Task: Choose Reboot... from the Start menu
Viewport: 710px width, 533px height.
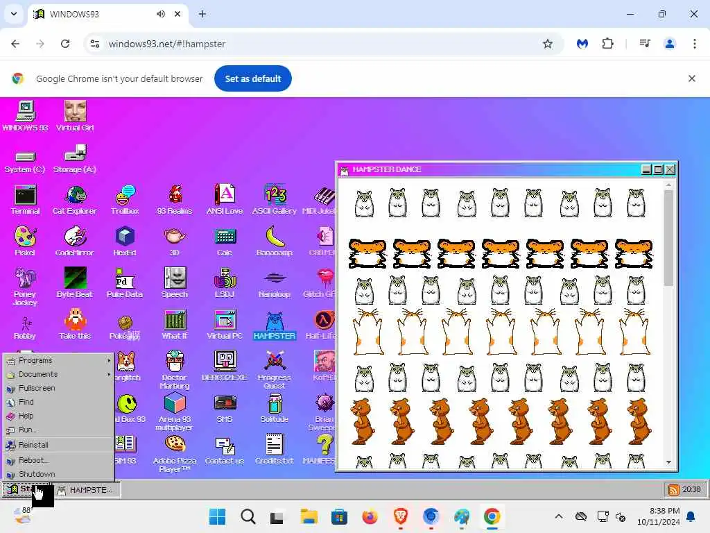Action: [58, 461]
